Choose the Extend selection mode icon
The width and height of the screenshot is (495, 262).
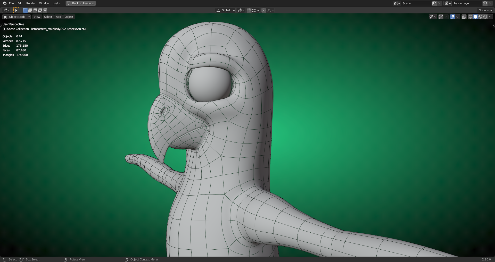[x=30, y=10]
